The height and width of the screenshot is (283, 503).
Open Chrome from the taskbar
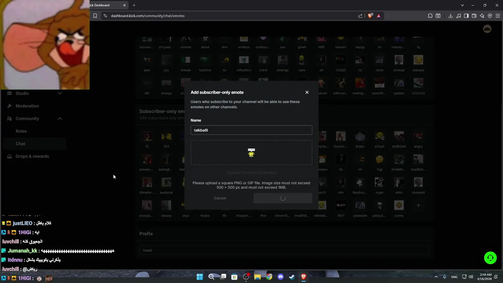click(x=269, y=277)
